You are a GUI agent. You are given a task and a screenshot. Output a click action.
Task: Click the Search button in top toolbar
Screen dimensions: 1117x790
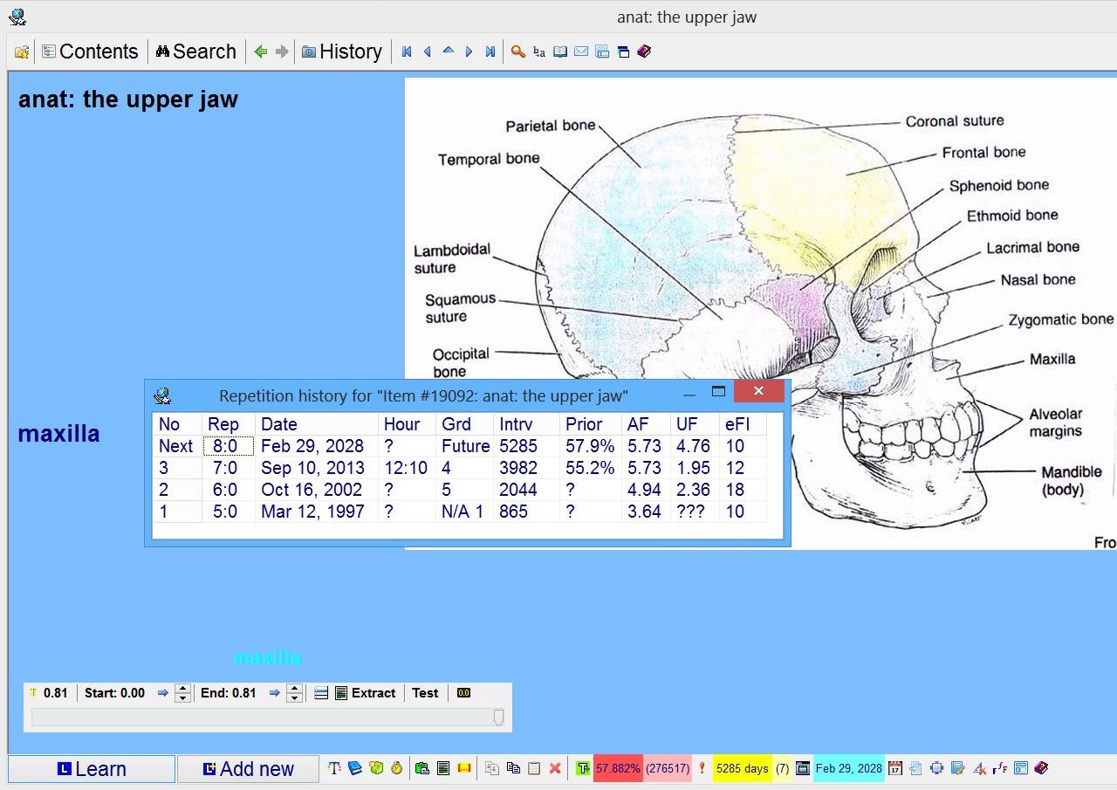click(x=196, y=52)
